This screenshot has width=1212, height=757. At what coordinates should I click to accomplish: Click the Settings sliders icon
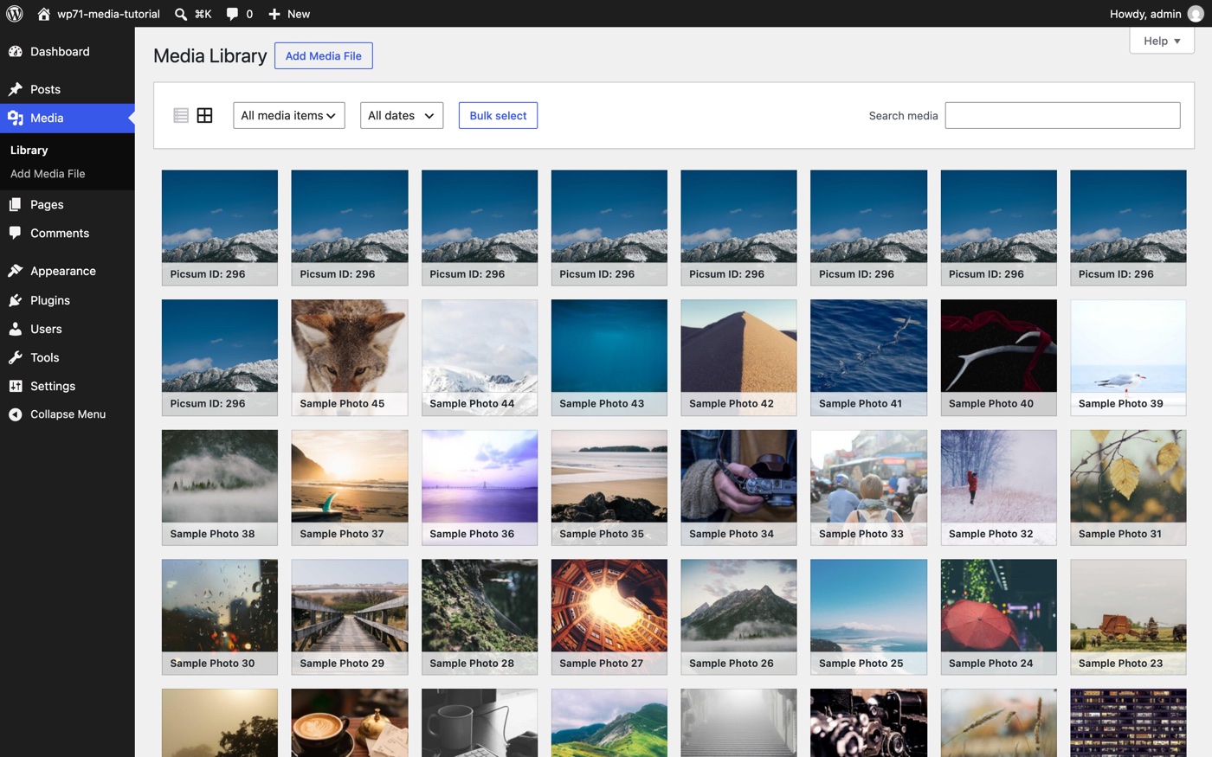click(x=16, y=386)
